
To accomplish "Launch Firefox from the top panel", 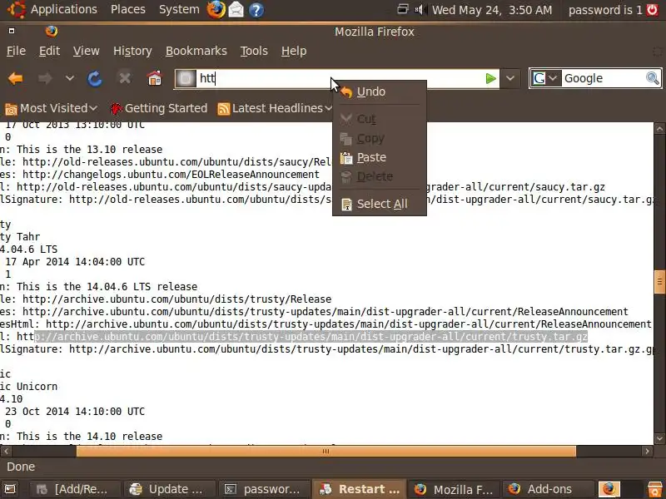I will (216, 9).
